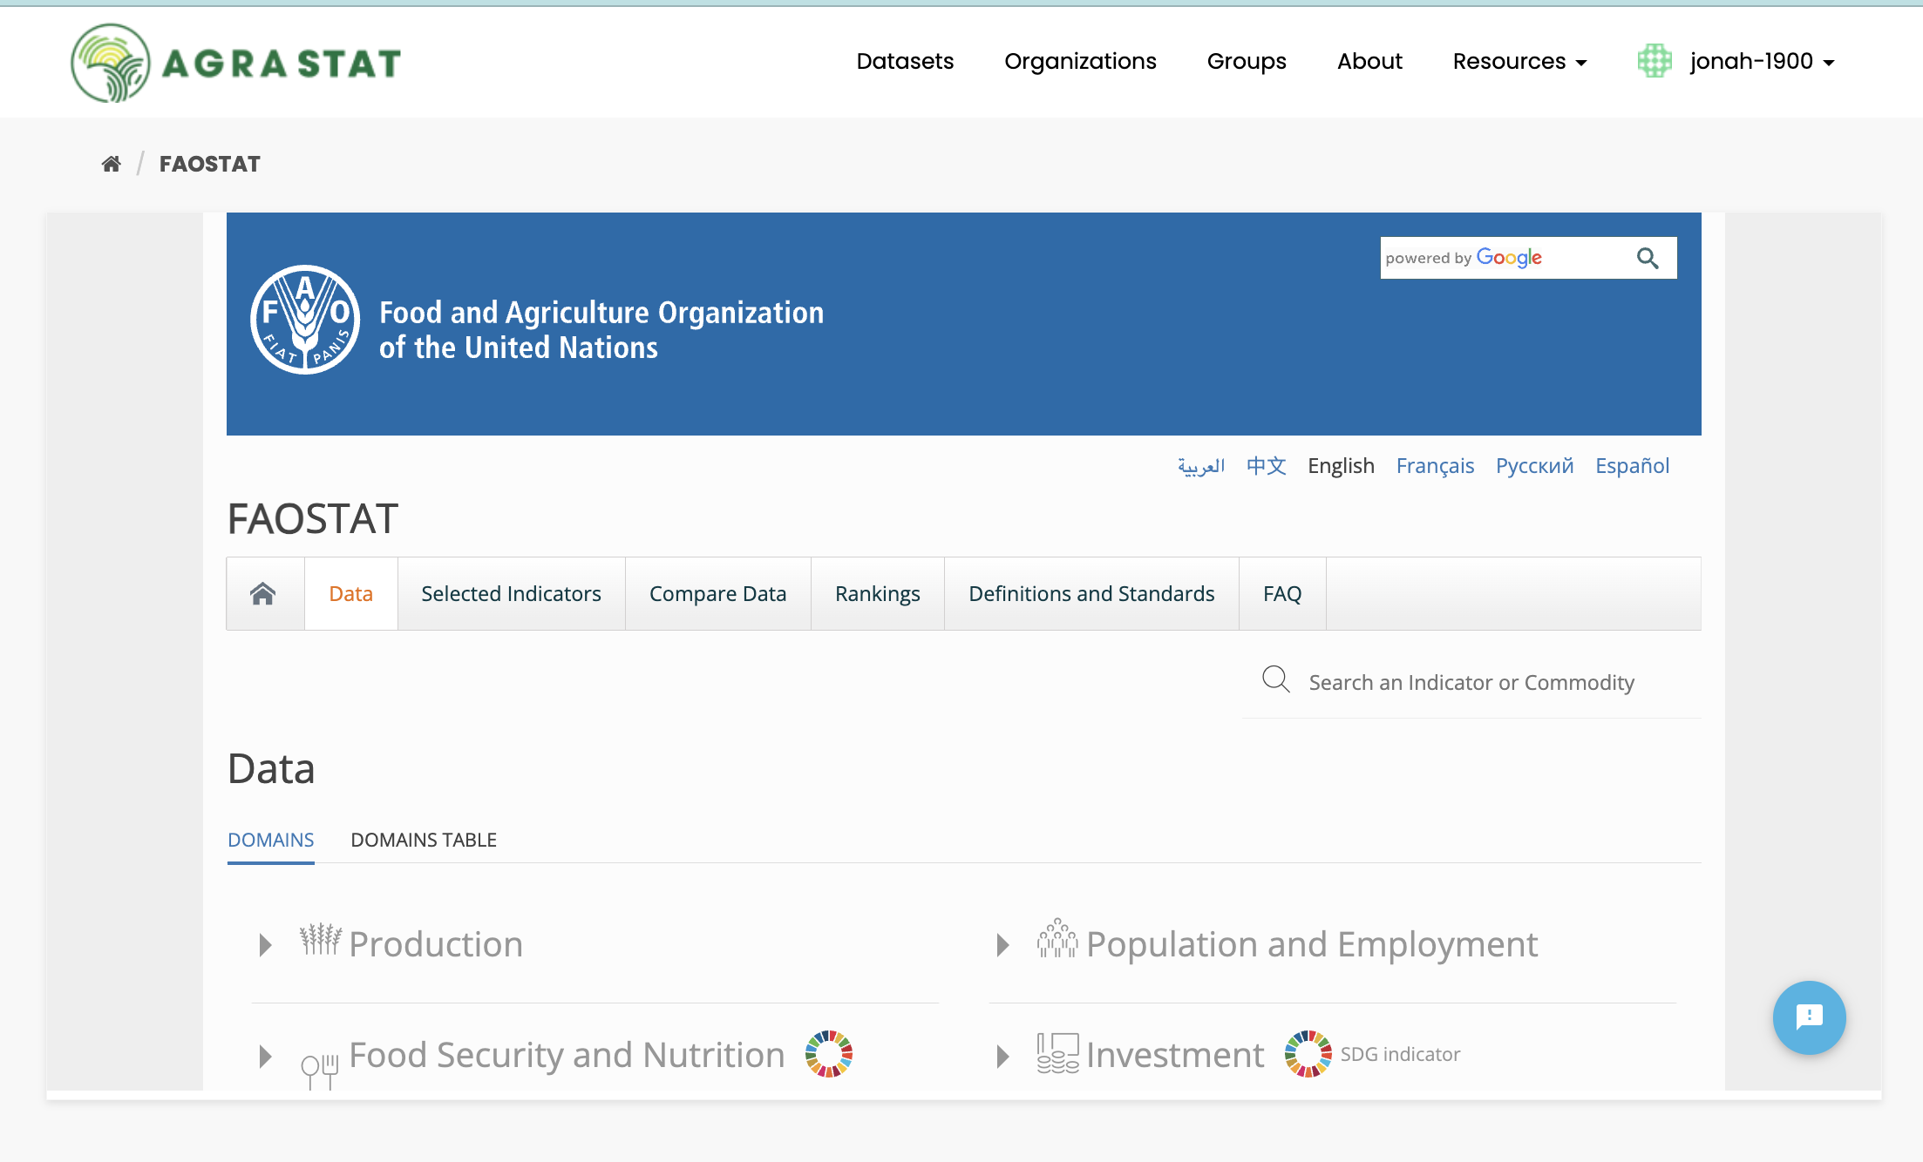The image size is (1923, 1162).
Task: Switch language to Русский
Action: (x=1535, y=466)
